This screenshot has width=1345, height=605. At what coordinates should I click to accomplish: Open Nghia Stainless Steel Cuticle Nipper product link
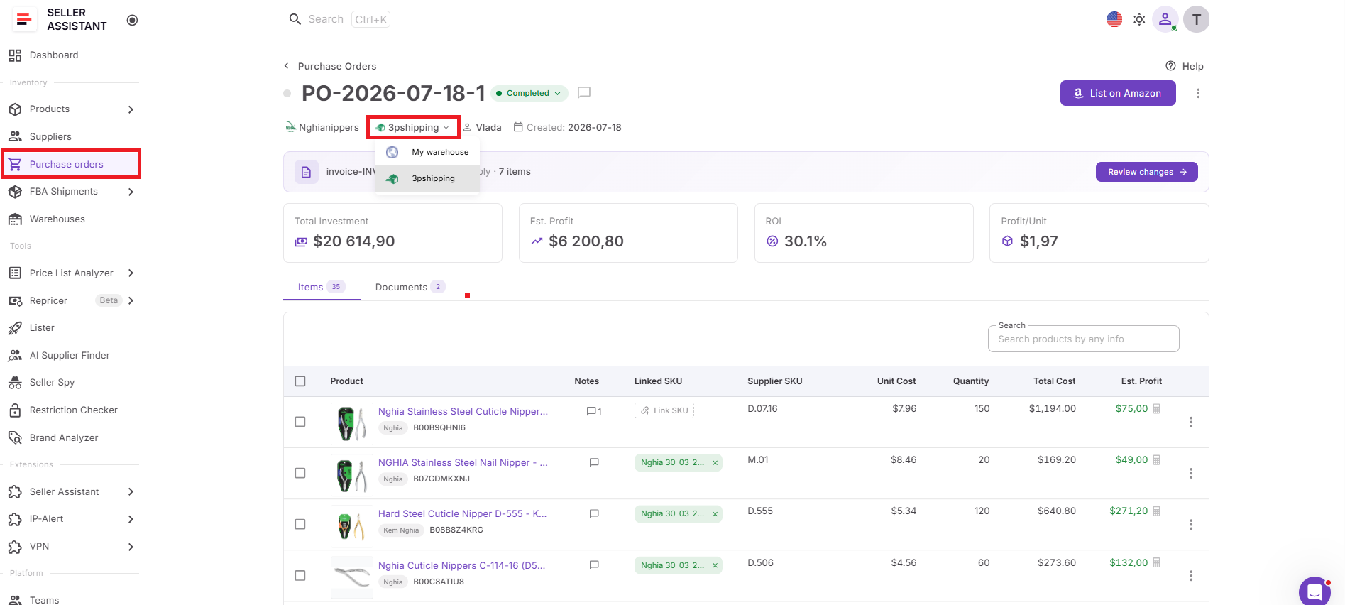[463, 411]
